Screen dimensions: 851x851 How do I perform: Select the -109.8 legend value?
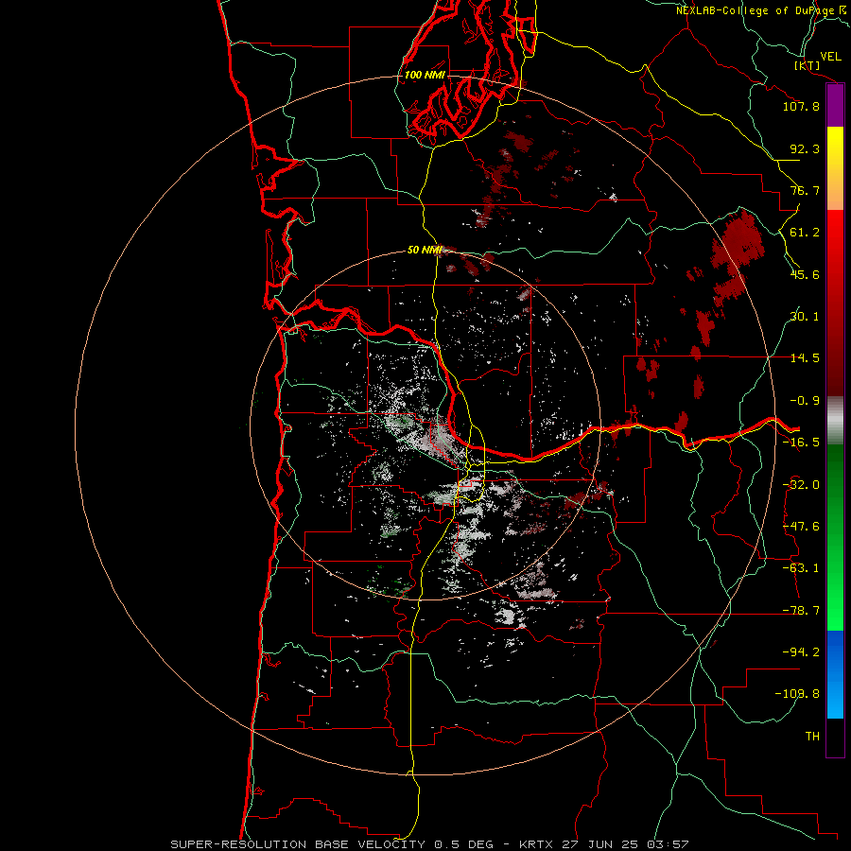coord(798,694)
